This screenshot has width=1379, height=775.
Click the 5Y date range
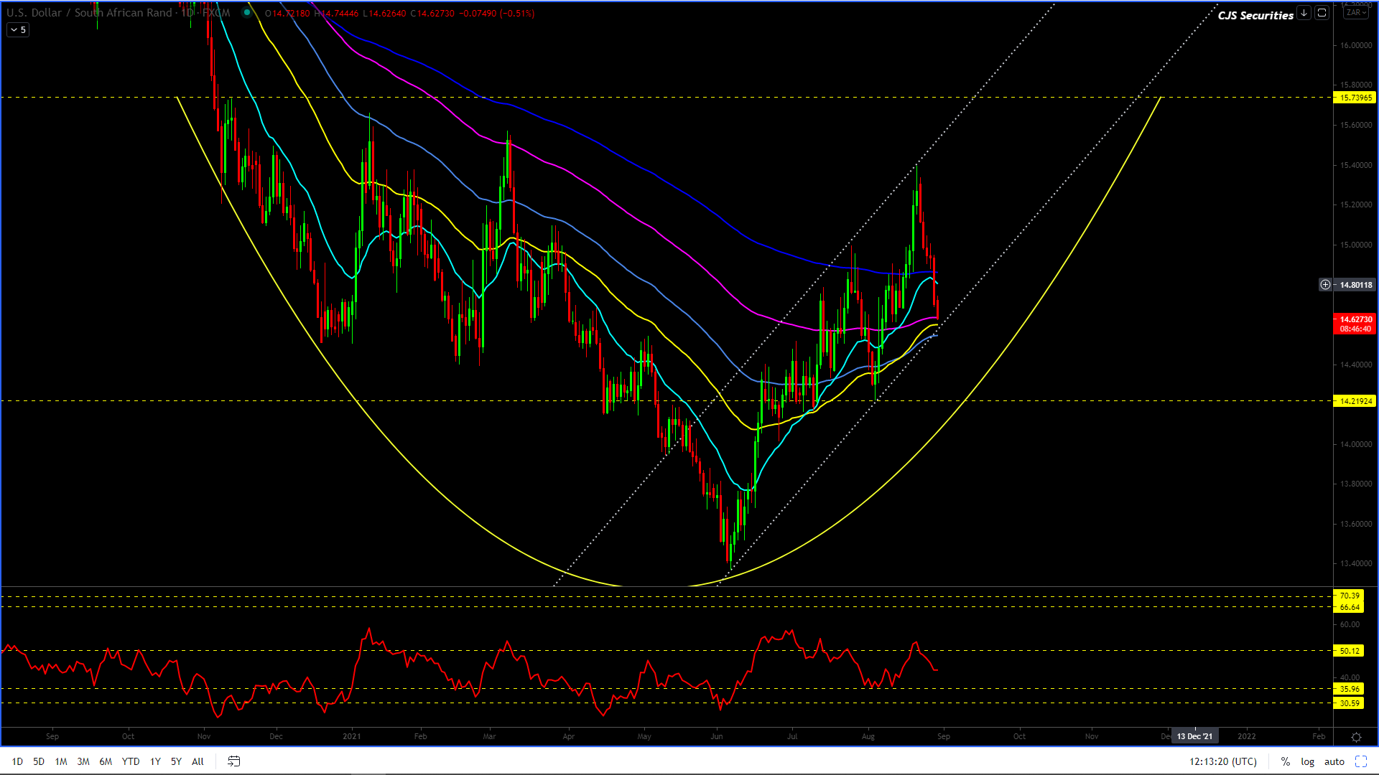click(176, 761)
